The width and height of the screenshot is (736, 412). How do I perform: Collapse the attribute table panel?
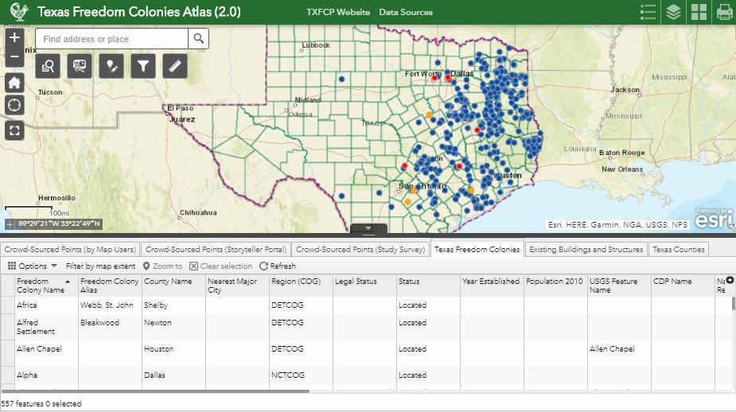tap(368, 228)
